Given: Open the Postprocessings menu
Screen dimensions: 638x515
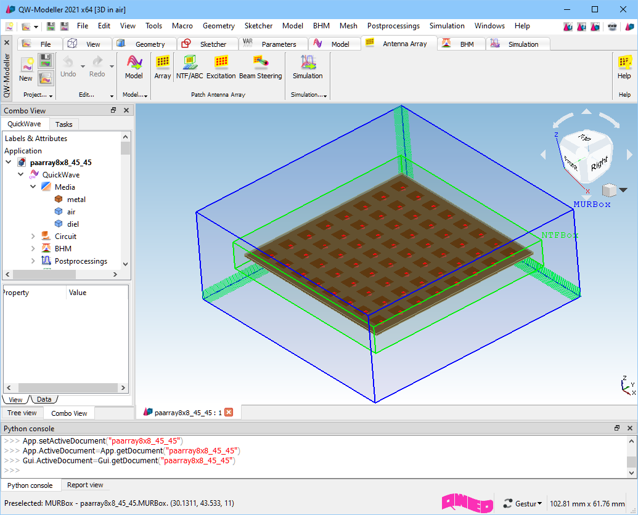Looking at the screenshot, I should [393, 26].
